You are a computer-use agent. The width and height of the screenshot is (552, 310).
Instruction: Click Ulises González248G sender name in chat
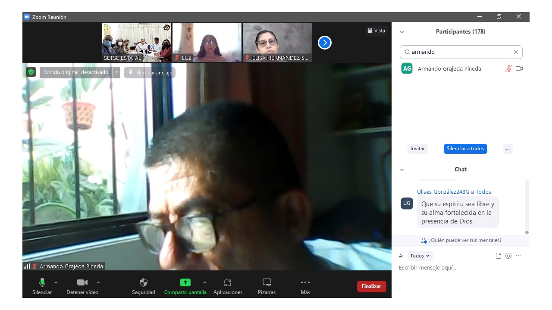pyautogui.click(x=443, y=192)
